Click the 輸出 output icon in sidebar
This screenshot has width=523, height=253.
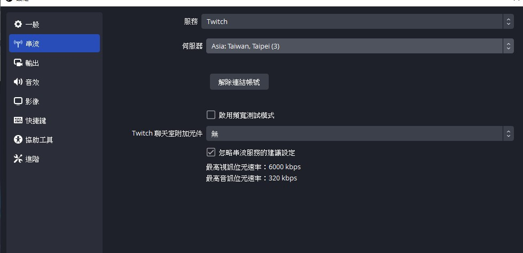pyautogui.click(x=18, y=62)
